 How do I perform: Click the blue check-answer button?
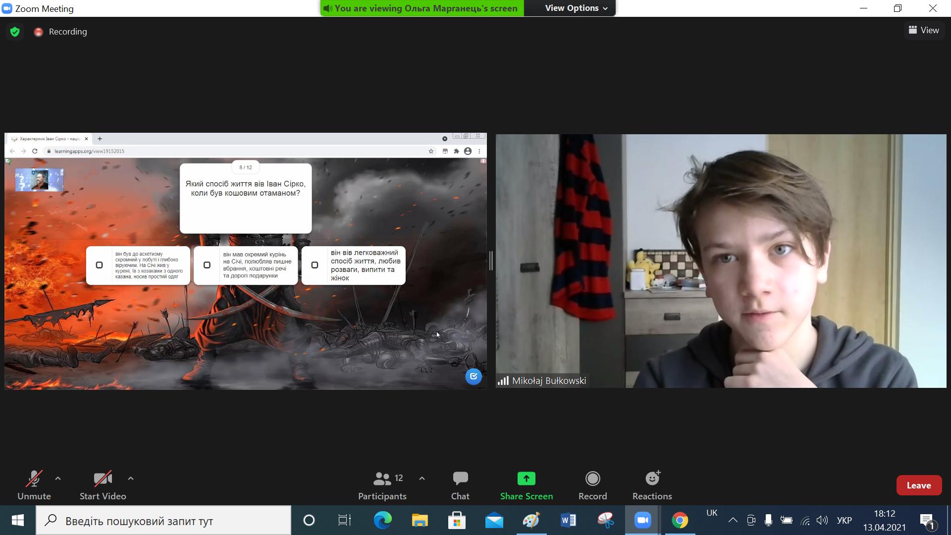[474, 376]
